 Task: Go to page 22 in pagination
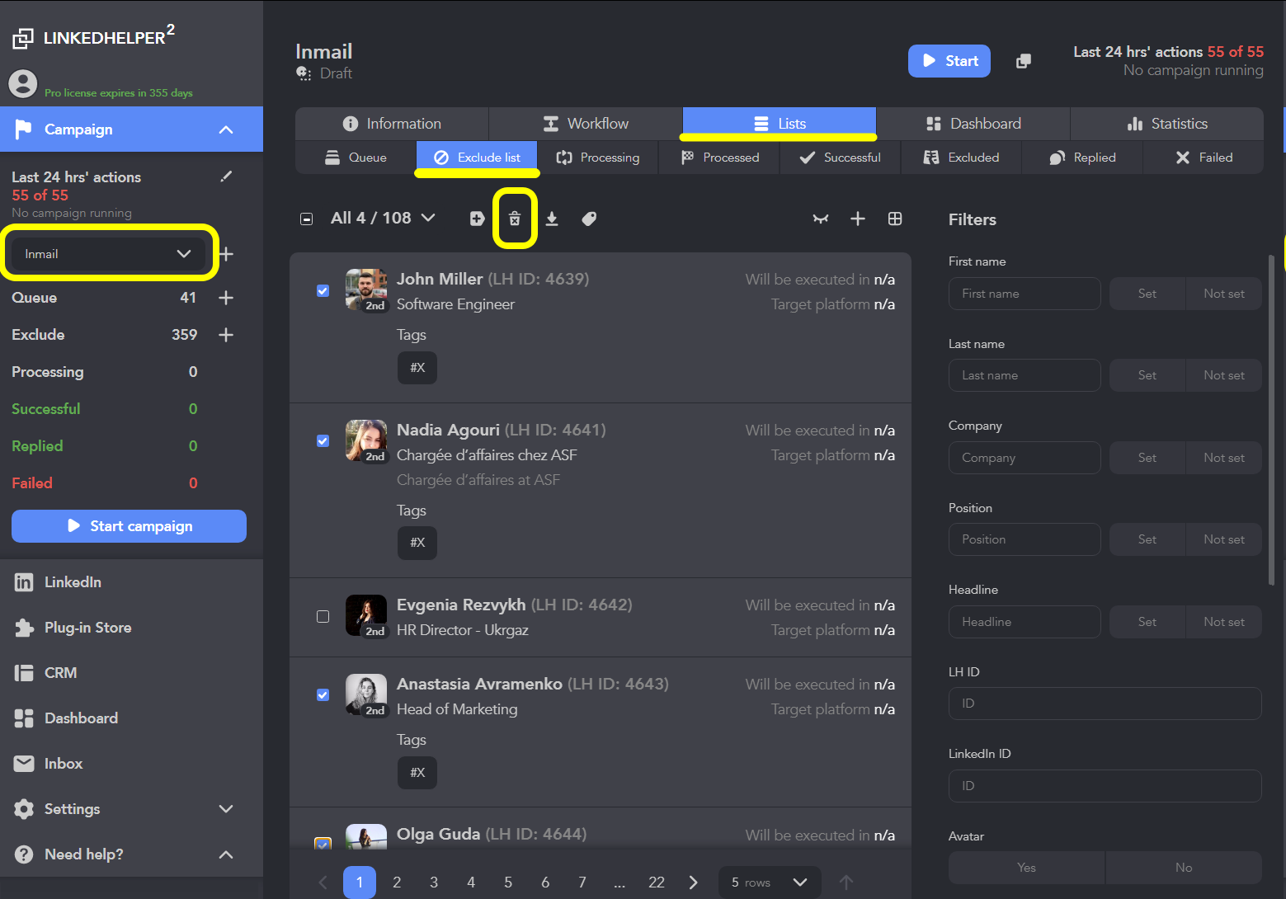click(x=657, y=883)
